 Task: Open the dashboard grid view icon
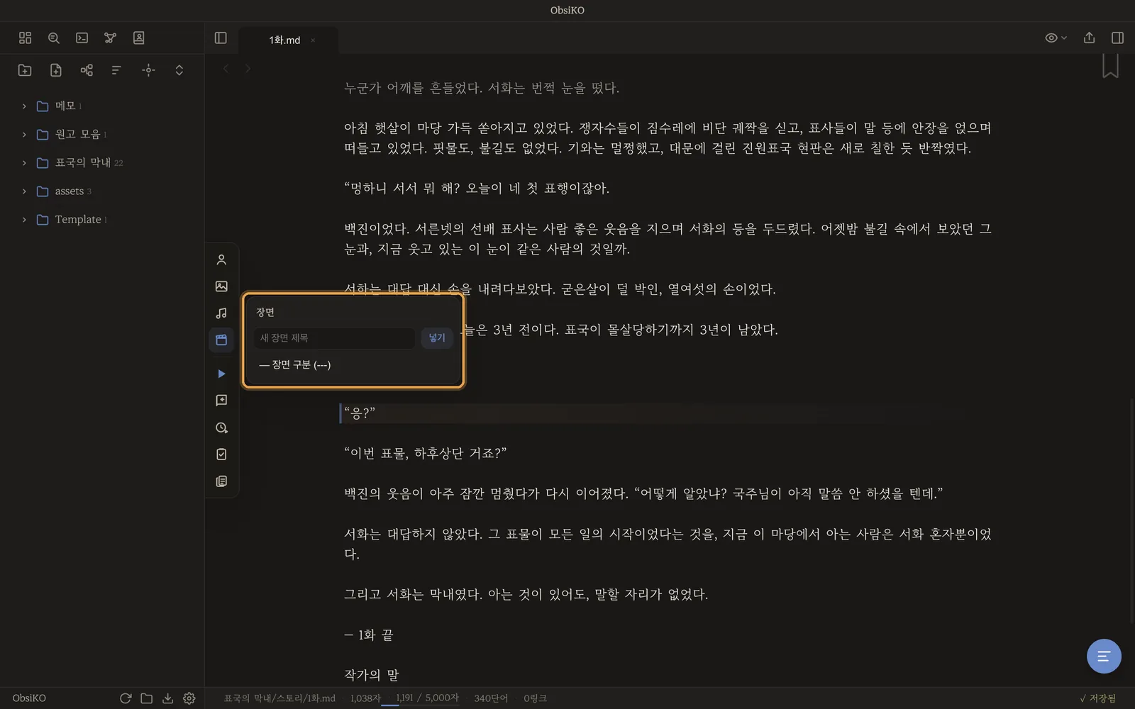pyautogui.click(x=25, y=38)
